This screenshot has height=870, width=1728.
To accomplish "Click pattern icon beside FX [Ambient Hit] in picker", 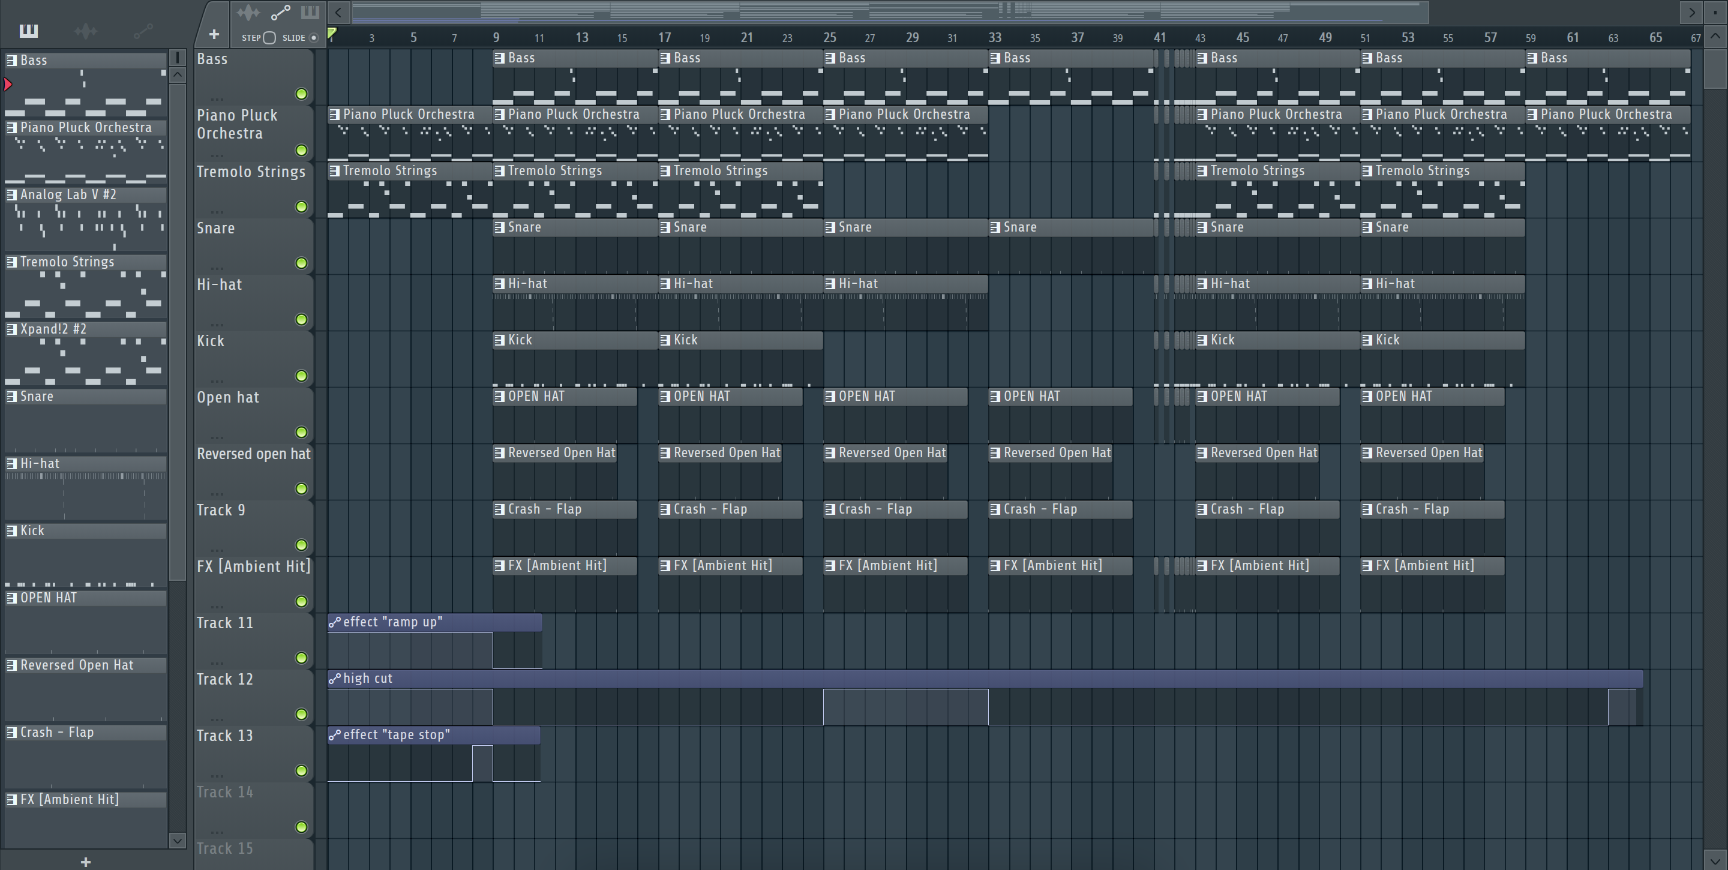I will 11,799.
